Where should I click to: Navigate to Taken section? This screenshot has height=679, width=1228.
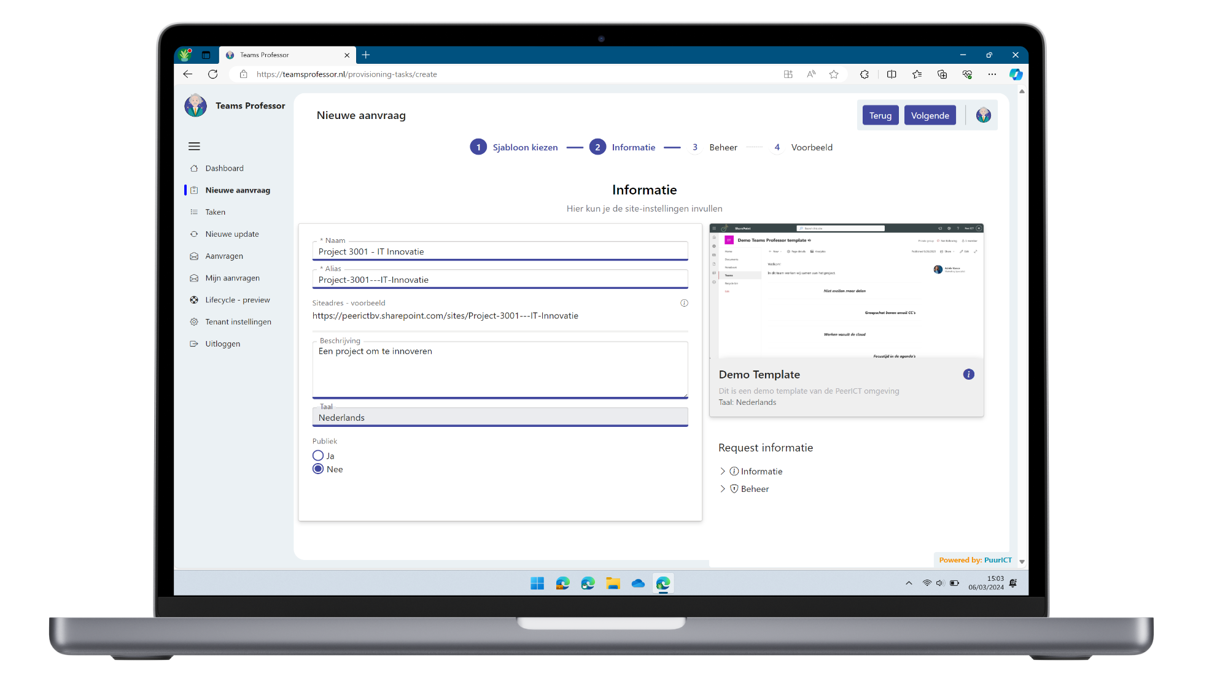click(x=215, y=211)
